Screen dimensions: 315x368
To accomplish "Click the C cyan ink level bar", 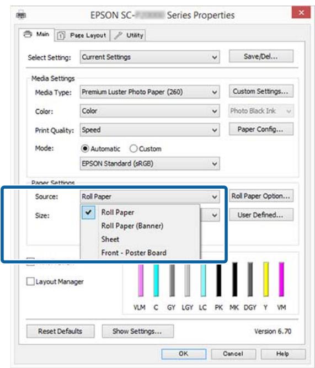I will 156,280.
